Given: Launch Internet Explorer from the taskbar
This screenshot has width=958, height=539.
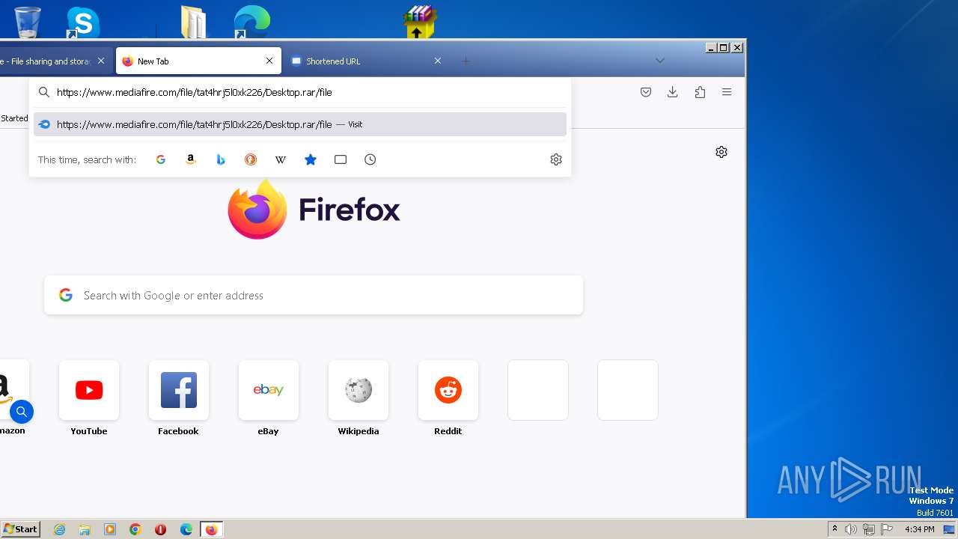Looking at the screenshot, I should (59, 529).
